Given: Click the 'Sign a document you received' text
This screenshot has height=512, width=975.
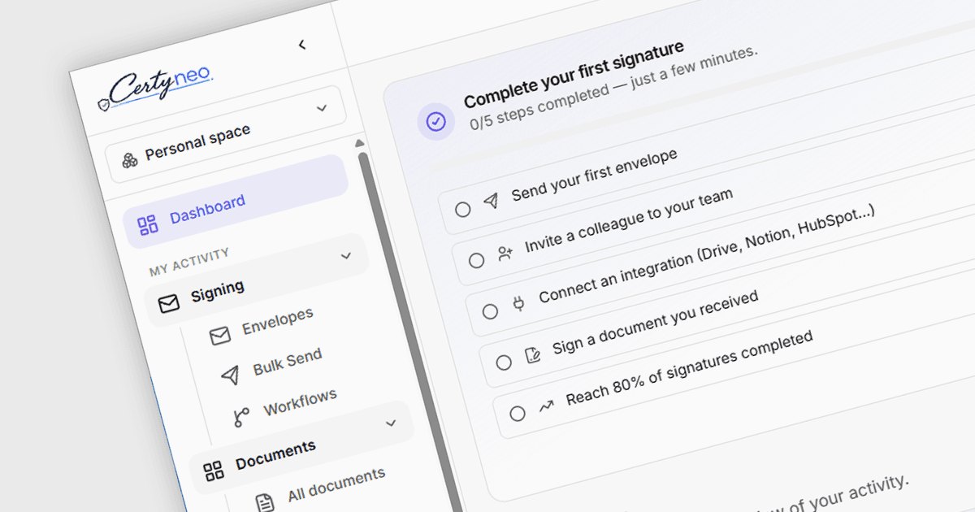Looking at the screenshot, I should (x=656, y=323).
